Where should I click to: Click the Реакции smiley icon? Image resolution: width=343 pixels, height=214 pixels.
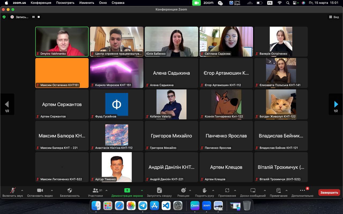click(x=183, y=190)
